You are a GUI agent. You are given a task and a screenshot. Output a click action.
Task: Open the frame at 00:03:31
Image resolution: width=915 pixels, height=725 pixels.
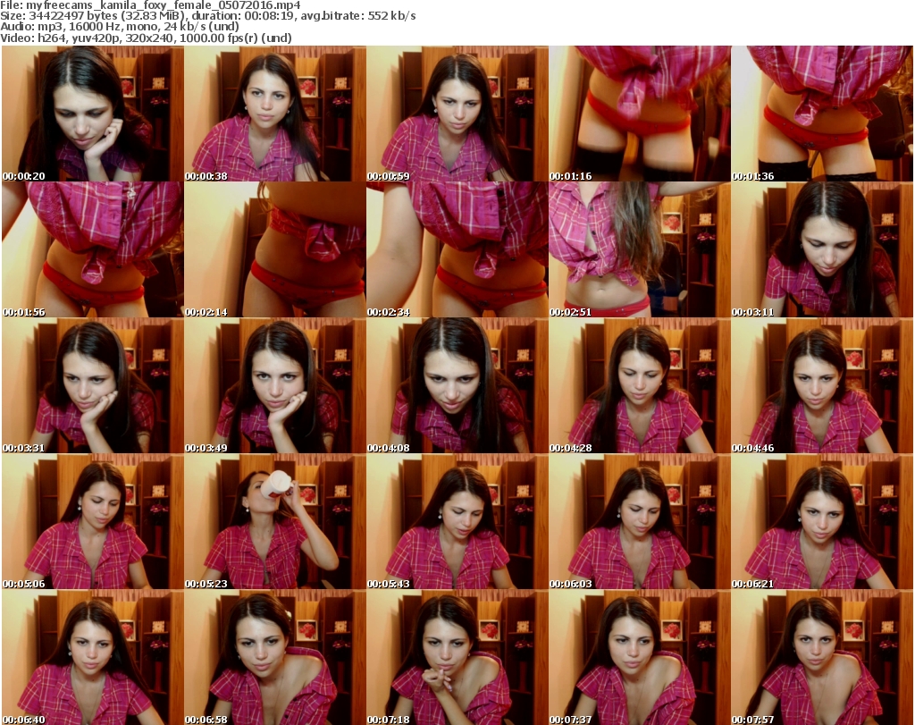tap(93, 386)
